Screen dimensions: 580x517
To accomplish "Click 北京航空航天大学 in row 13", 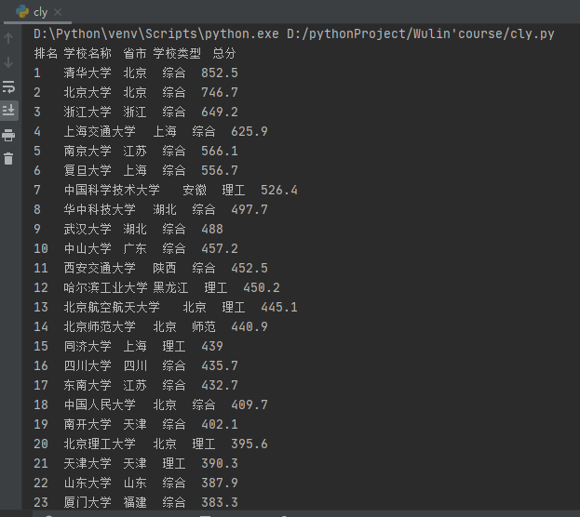I will click(112, 307).
